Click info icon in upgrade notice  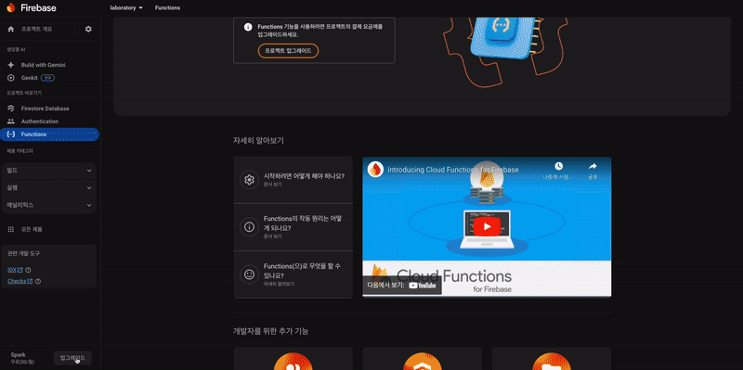tap(248, 27)
